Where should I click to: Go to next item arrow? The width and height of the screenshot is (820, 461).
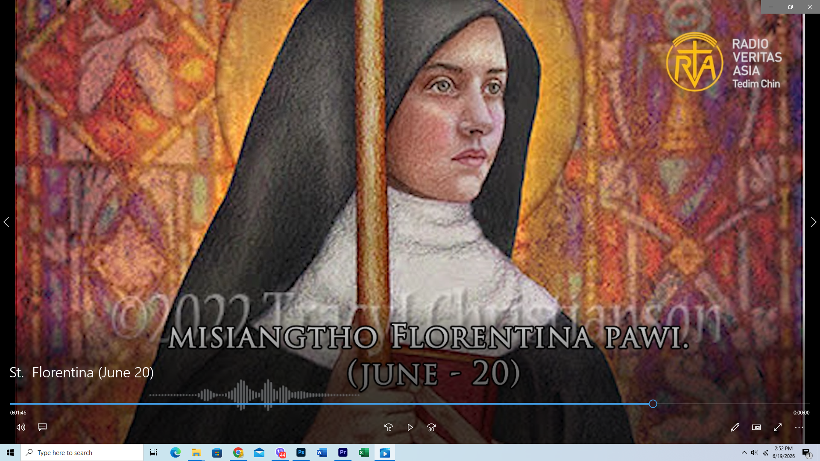tap(814, 222)
